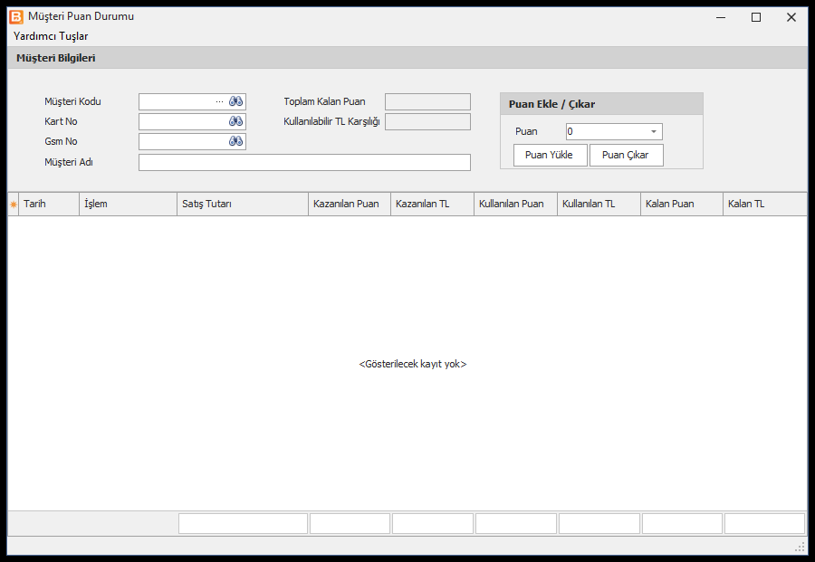Click the Puan Yükle button
The width and height of the screenshot is (815, 562).
click(550, 156)
